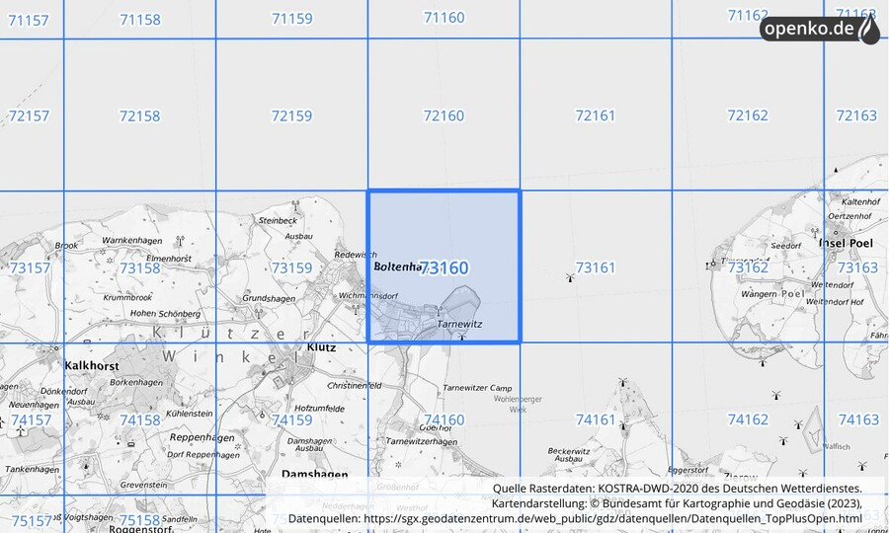Click the Grundshagen village label

[269, 298]
